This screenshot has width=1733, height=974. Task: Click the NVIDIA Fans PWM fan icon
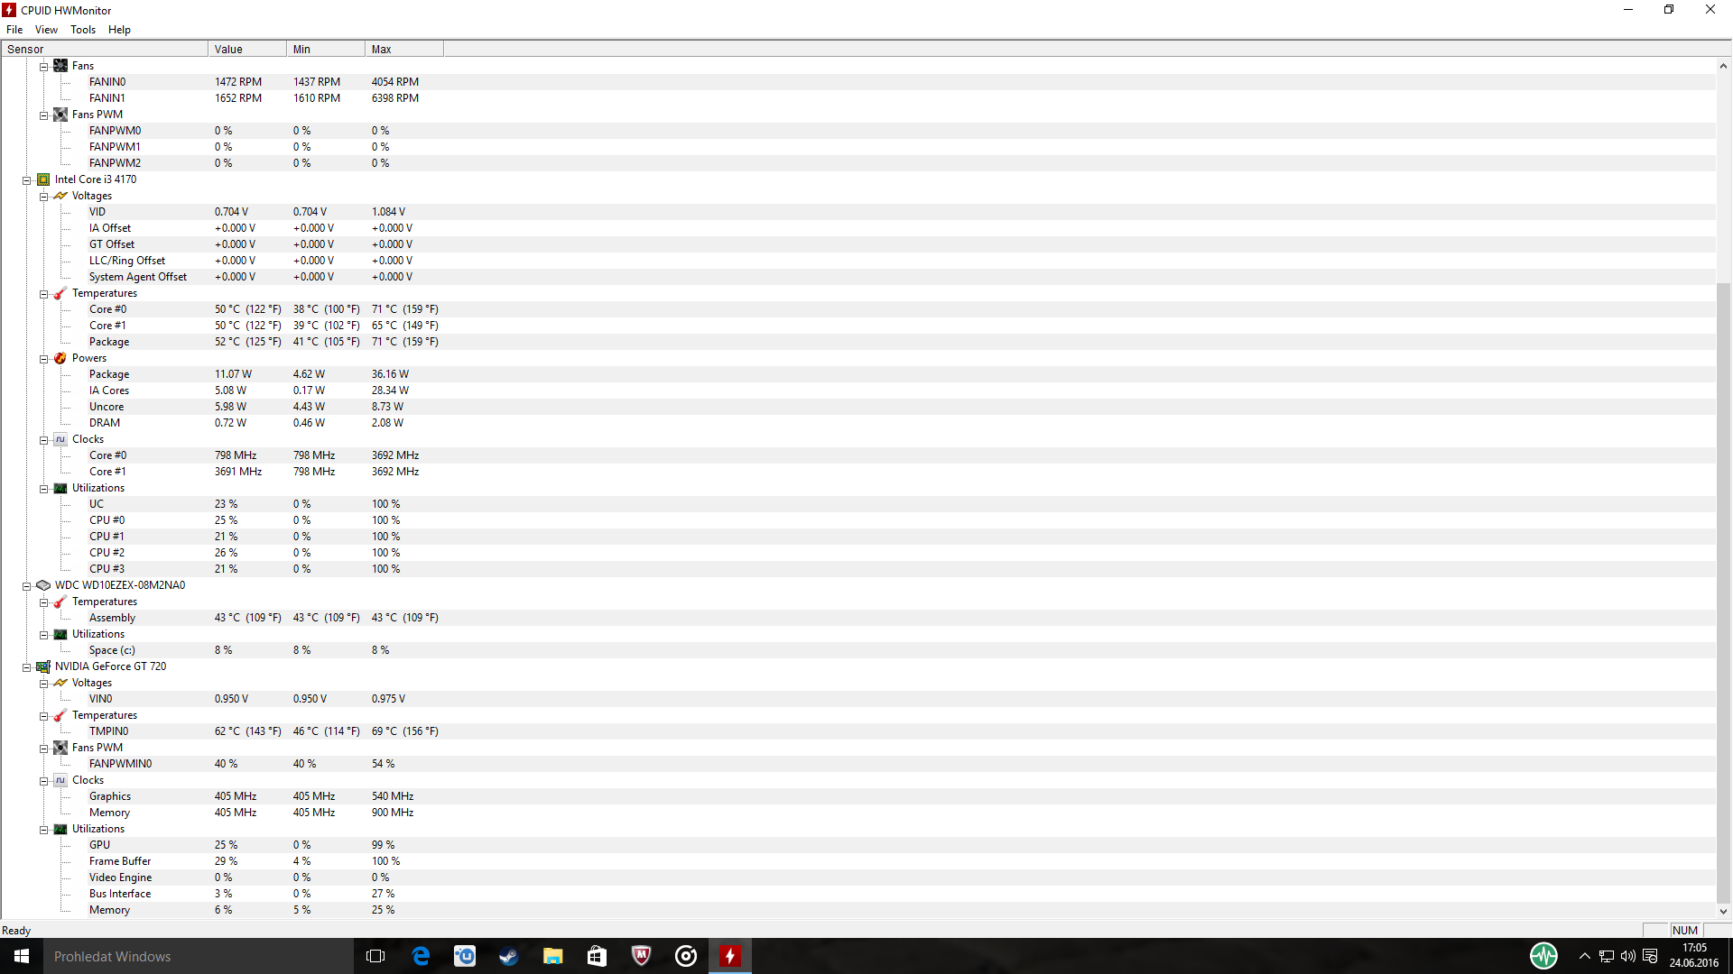click(x=60, y=748)
